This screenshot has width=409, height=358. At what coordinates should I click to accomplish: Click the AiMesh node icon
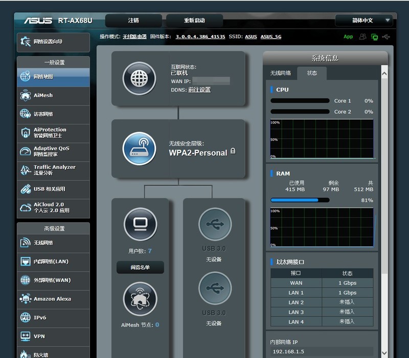point(140,299)
